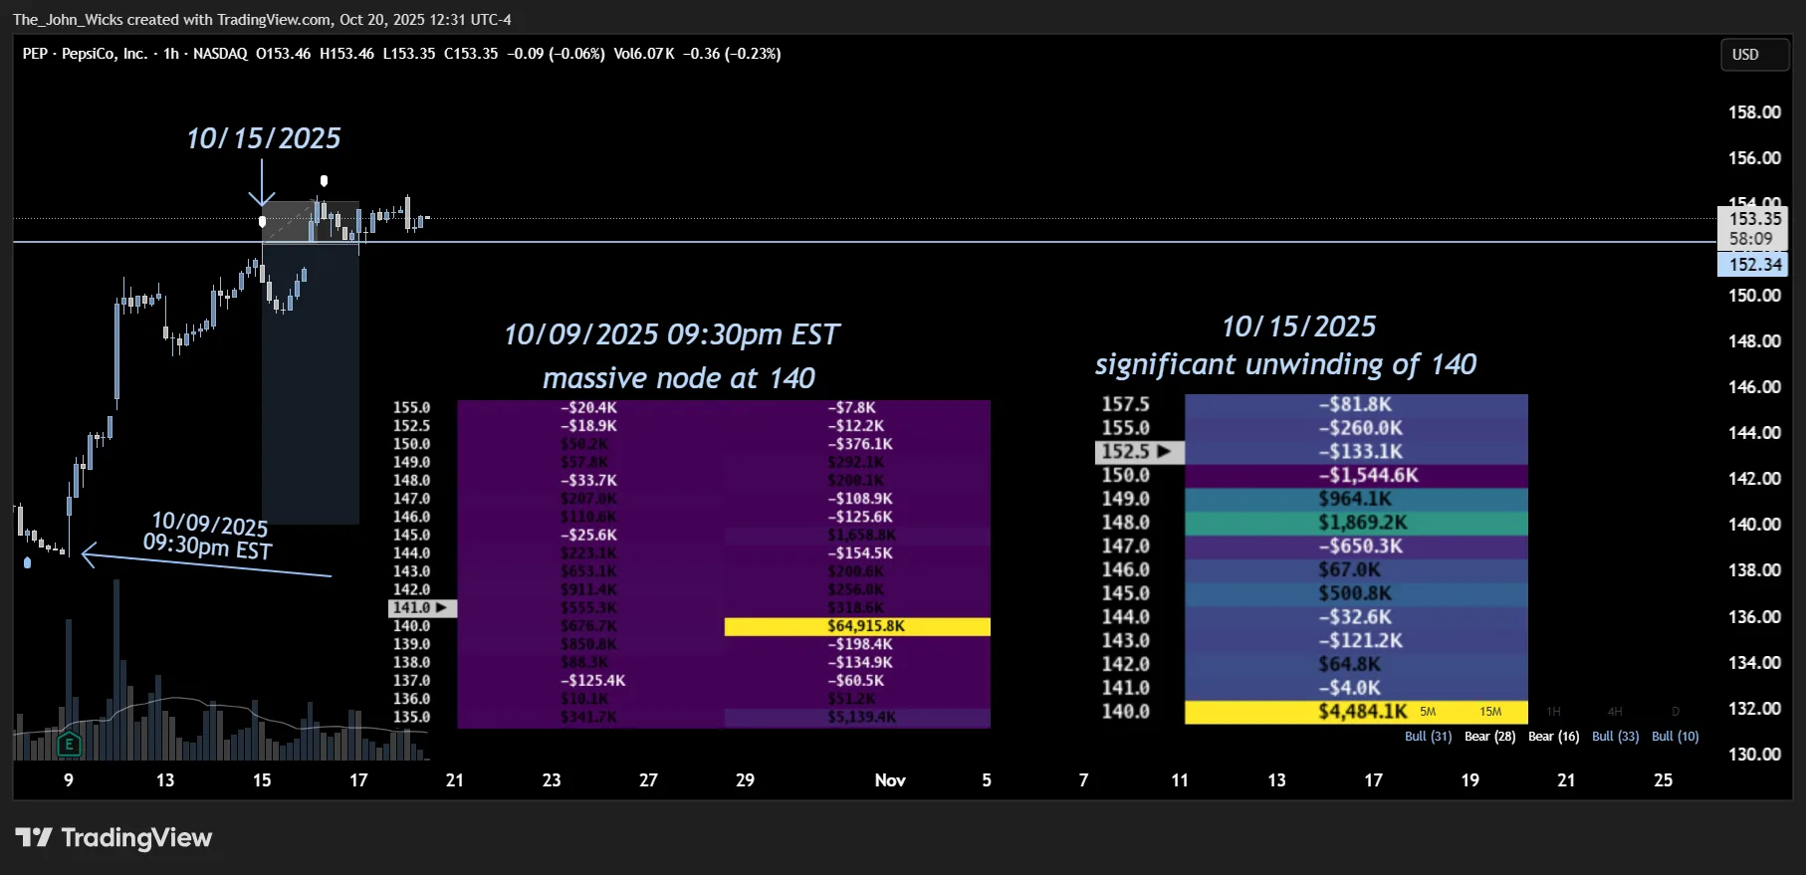Click the Bull (10) signal label
The image size is (1806, 875).
pos(1675,737)
